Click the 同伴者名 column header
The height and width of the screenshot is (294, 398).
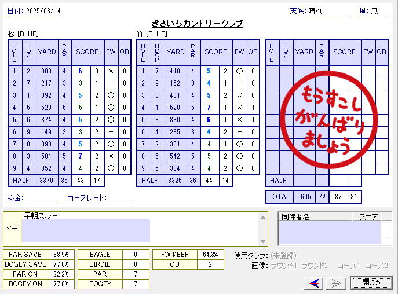click(x=315, y=217)
